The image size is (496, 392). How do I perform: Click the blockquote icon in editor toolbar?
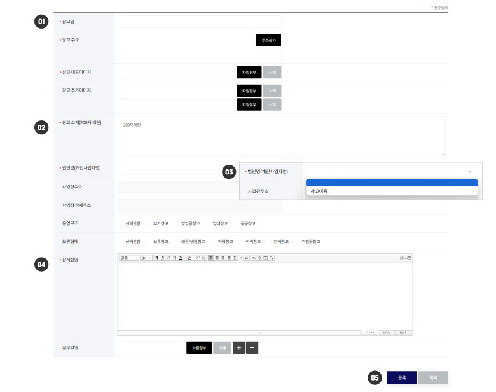(246, 258)
